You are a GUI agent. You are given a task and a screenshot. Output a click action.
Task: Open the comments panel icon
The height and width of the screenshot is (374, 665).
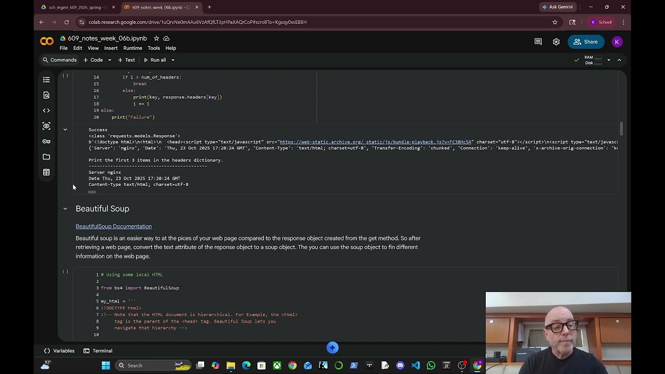coord(538,42)
